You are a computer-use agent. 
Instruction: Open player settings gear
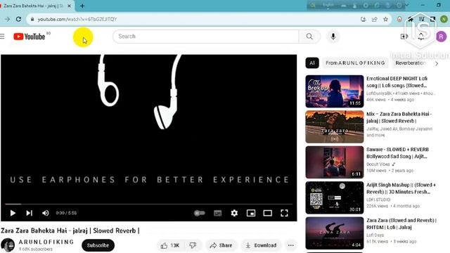coord(234,213)
